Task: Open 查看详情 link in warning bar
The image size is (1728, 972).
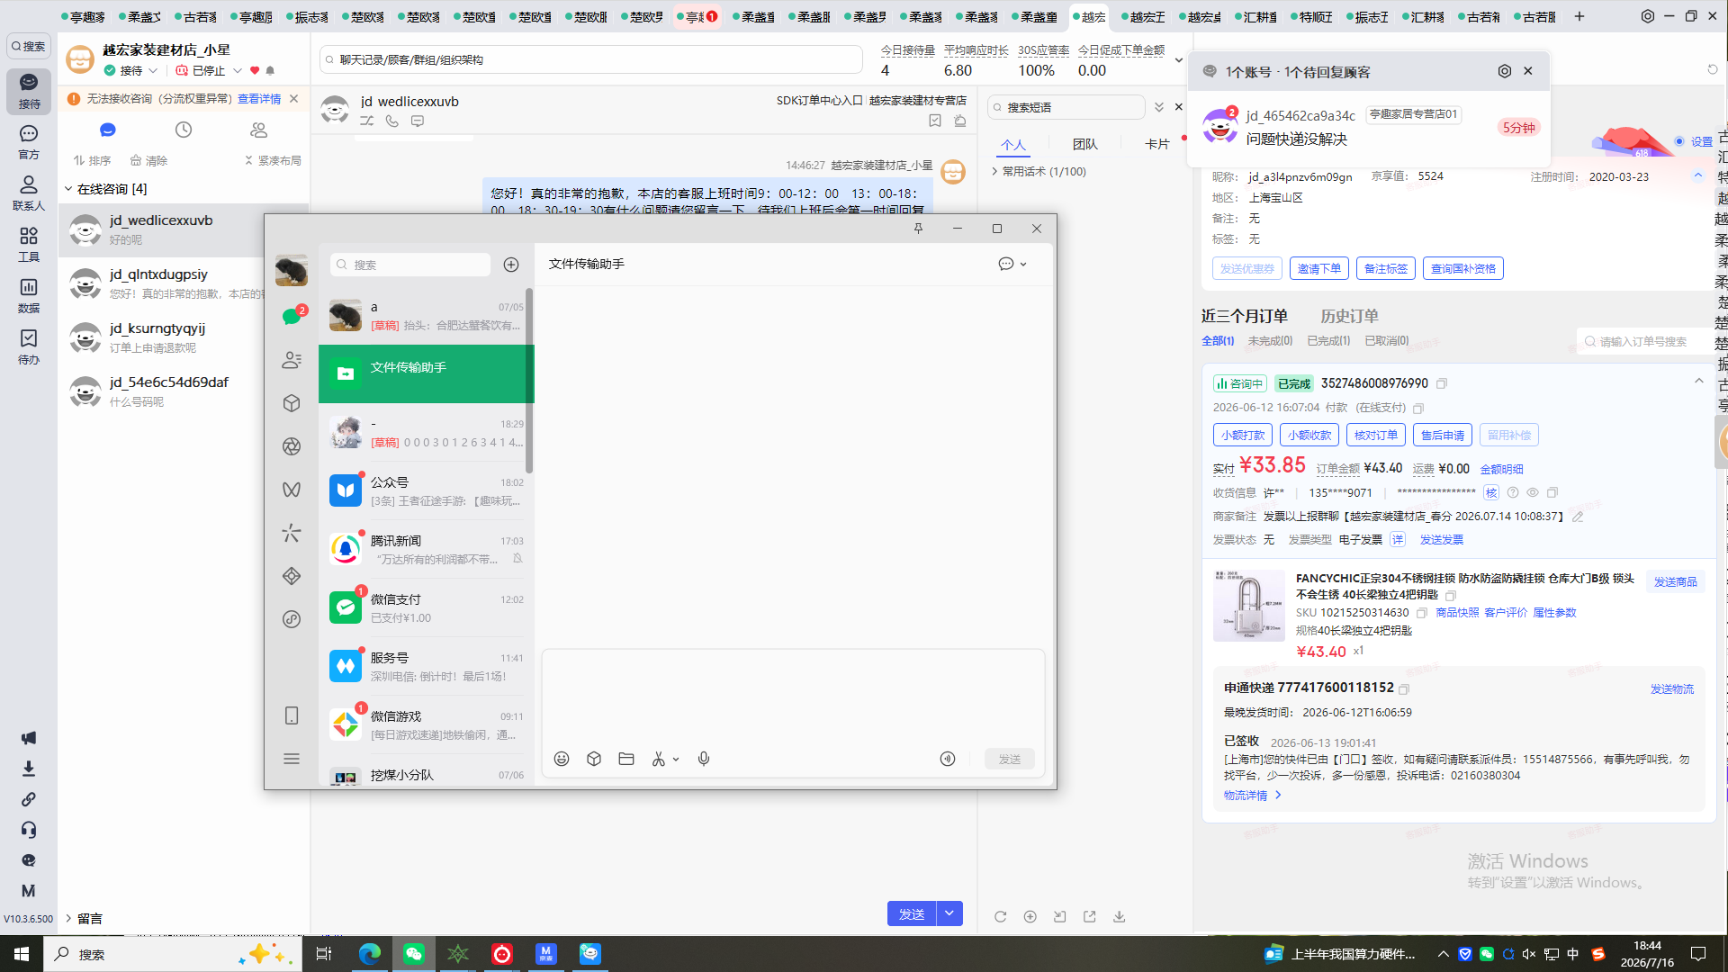Action: point(259,99)
